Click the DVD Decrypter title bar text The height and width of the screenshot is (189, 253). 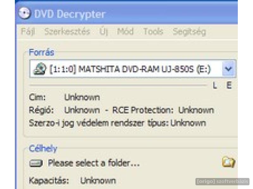click(70, 14)
